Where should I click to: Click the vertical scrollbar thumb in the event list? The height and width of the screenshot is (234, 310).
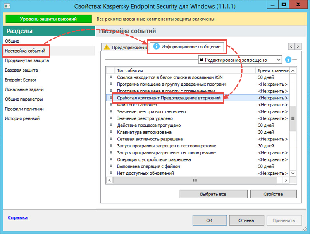click(293, 118)
